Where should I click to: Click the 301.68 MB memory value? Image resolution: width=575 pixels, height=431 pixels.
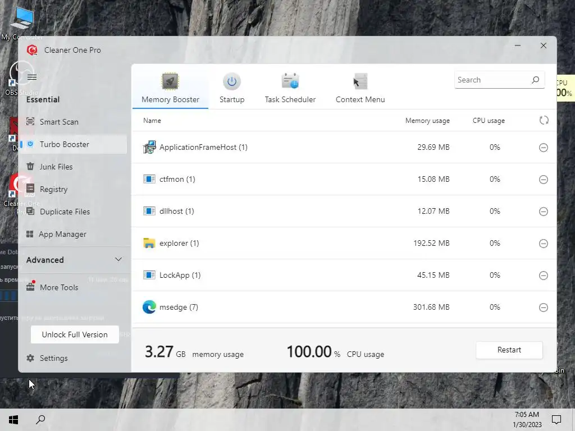[431, 307]
